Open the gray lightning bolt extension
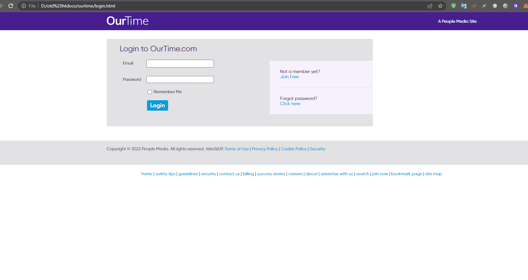Screen dimensions: 528x280 pos(485,6)
